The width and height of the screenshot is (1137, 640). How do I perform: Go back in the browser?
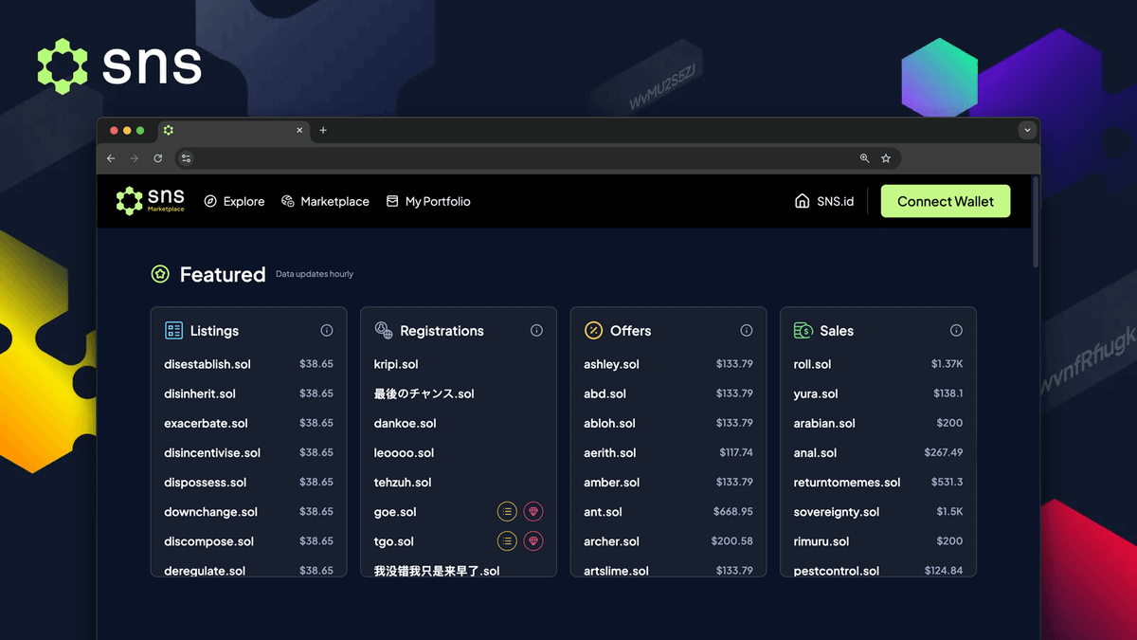point(111,158)
